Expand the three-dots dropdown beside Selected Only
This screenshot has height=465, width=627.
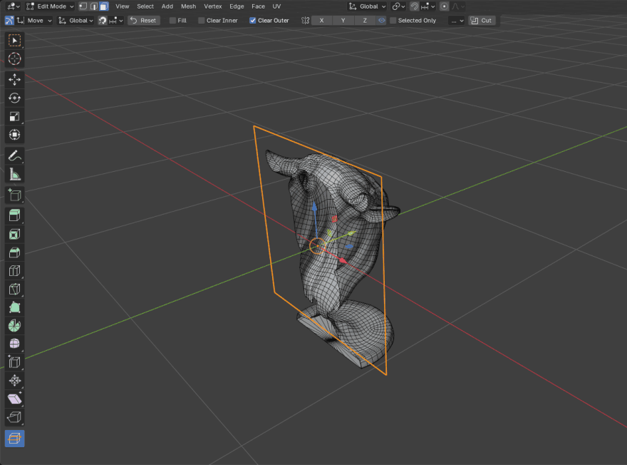click(456, 21)
